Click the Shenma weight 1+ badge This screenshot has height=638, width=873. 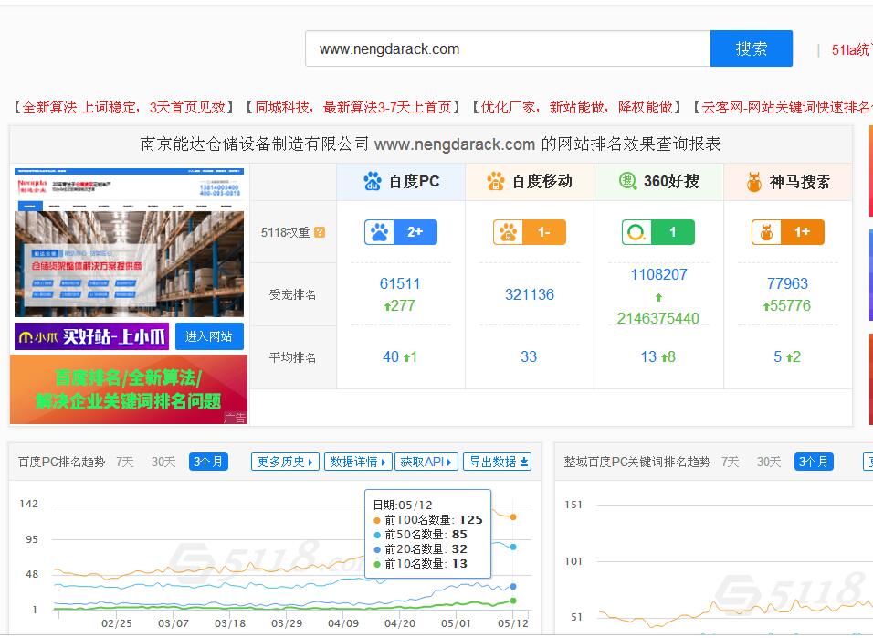(786, 232)
